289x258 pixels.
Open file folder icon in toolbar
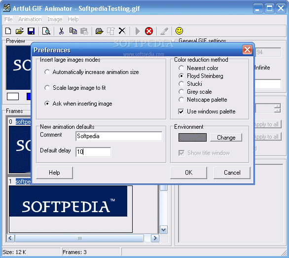click(20, 31)
